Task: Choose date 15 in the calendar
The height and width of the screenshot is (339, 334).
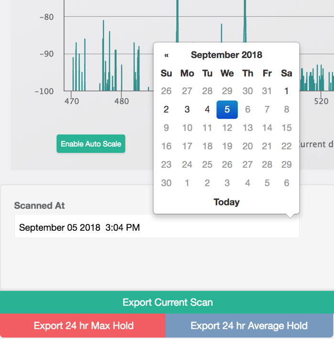Action: 286,128
